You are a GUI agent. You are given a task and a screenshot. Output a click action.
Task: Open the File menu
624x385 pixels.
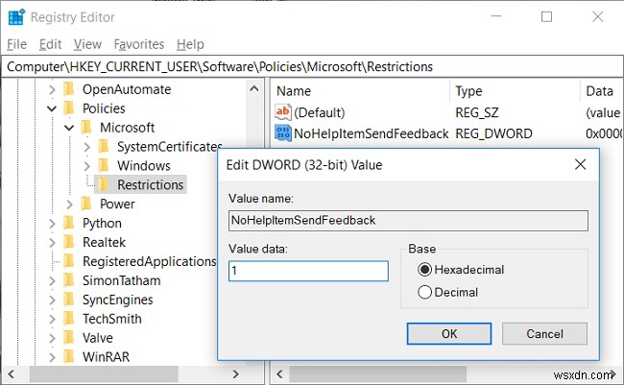pyautogui.click(x=16, y=44)
